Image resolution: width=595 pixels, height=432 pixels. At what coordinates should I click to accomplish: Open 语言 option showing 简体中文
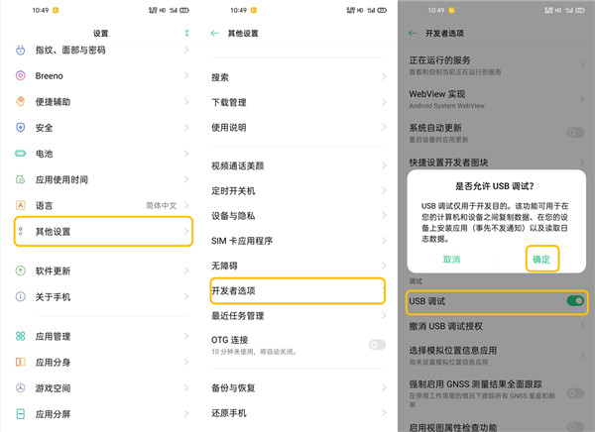coord(99,205)
